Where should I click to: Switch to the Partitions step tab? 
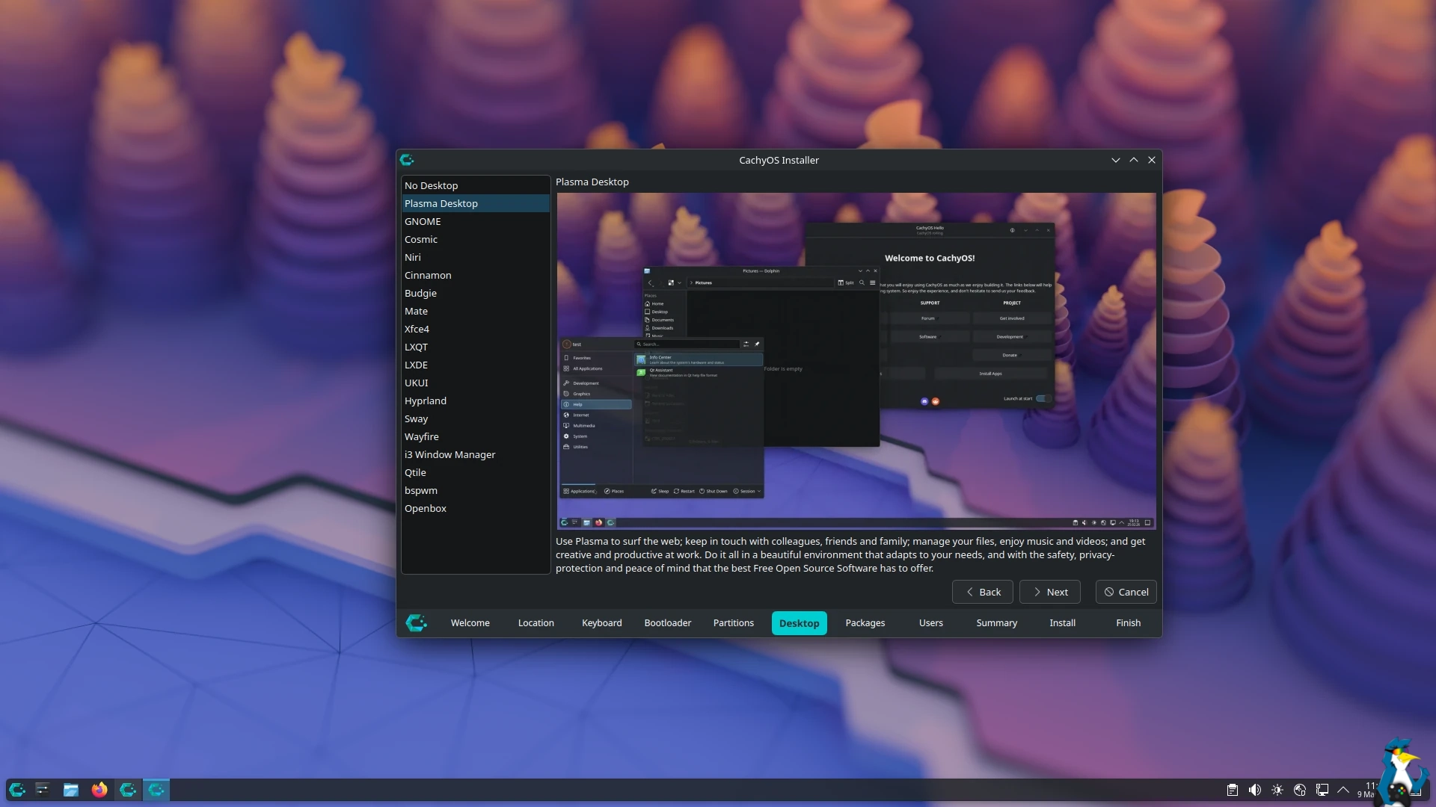[733, 622]
